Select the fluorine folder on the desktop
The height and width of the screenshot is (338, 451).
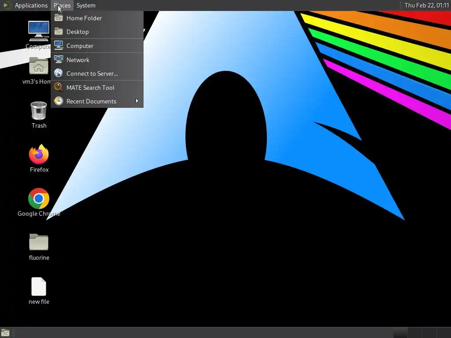click(x=39, y=242)
